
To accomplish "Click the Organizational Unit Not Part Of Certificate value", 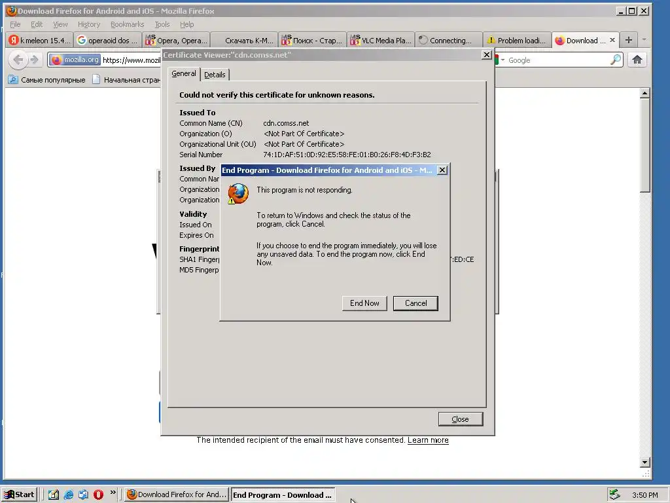I will tap(304, 144).
